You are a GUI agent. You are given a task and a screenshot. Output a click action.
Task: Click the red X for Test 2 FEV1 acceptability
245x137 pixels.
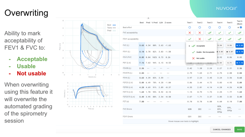click(200, 39)
